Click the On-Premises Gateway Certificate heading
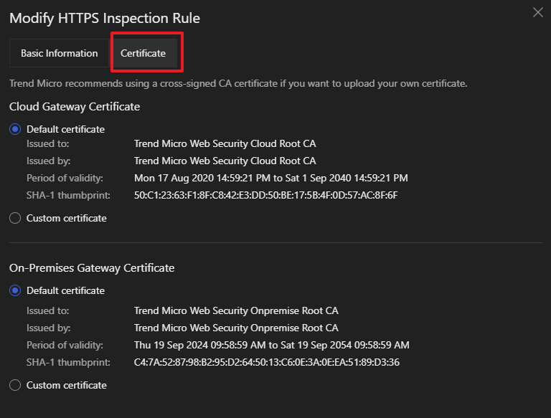Image resolution: width=551 pixels, height=418 pixels. (x=92, y=267)
